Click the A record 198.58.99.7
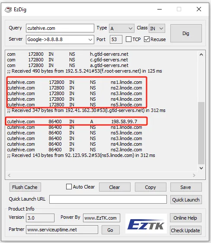 tap(72, 121)
